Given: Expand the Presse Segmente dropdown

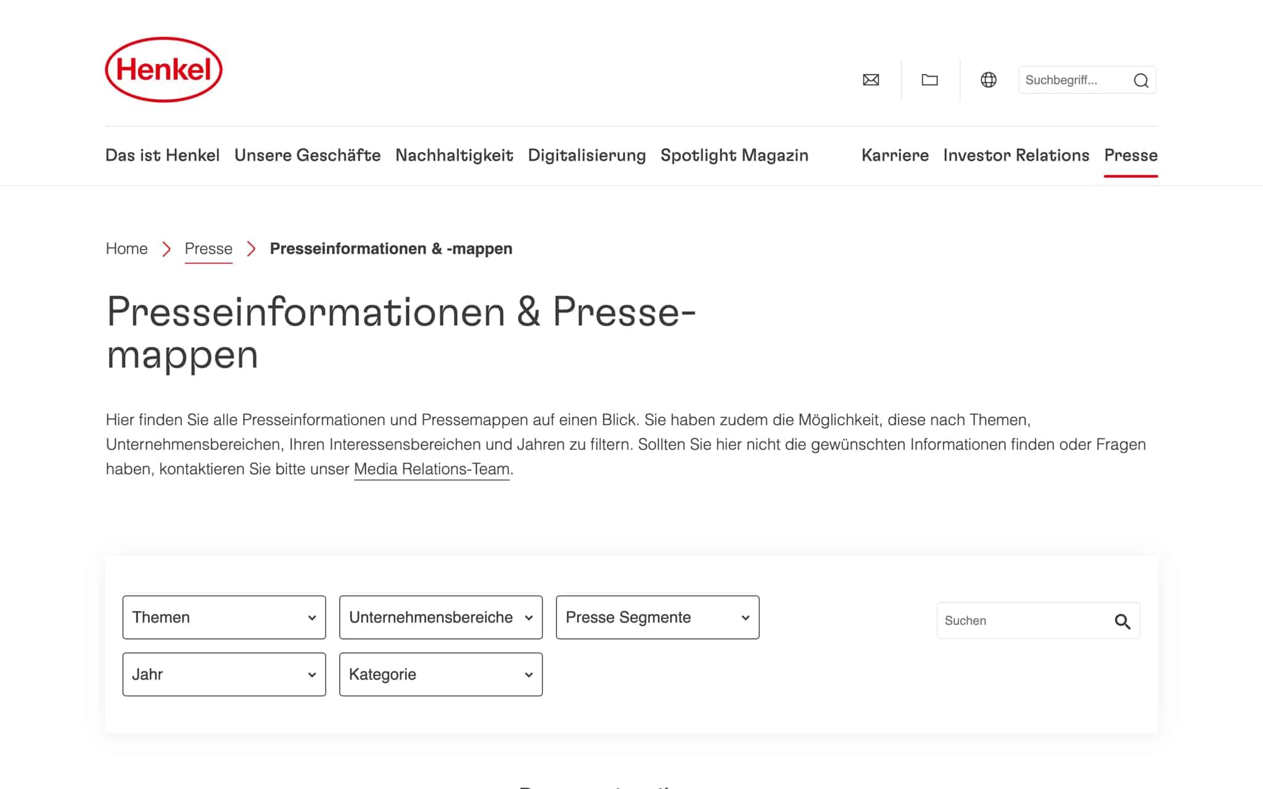Looking at the screenshot, I should (x=657, y=617).
